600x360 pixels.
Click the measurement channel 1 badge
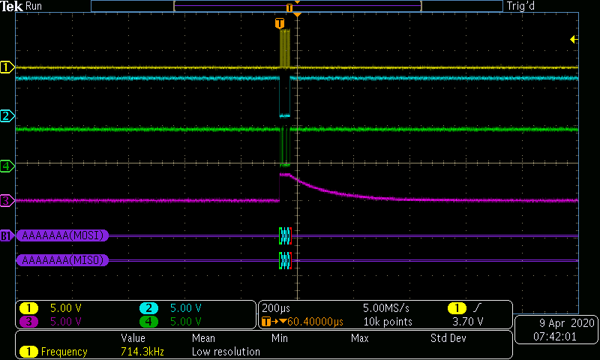click(x=28, y=352)
